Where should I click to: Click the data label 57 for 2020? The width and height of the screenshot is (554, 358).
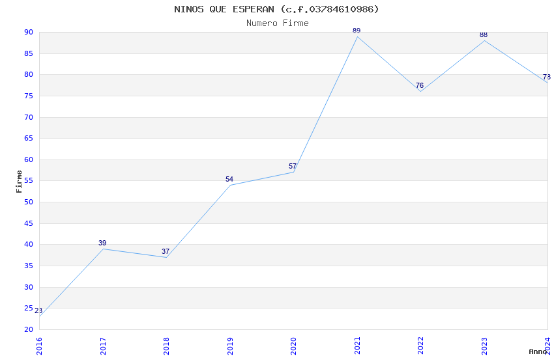pyautogui.click(x=293, y=166)
